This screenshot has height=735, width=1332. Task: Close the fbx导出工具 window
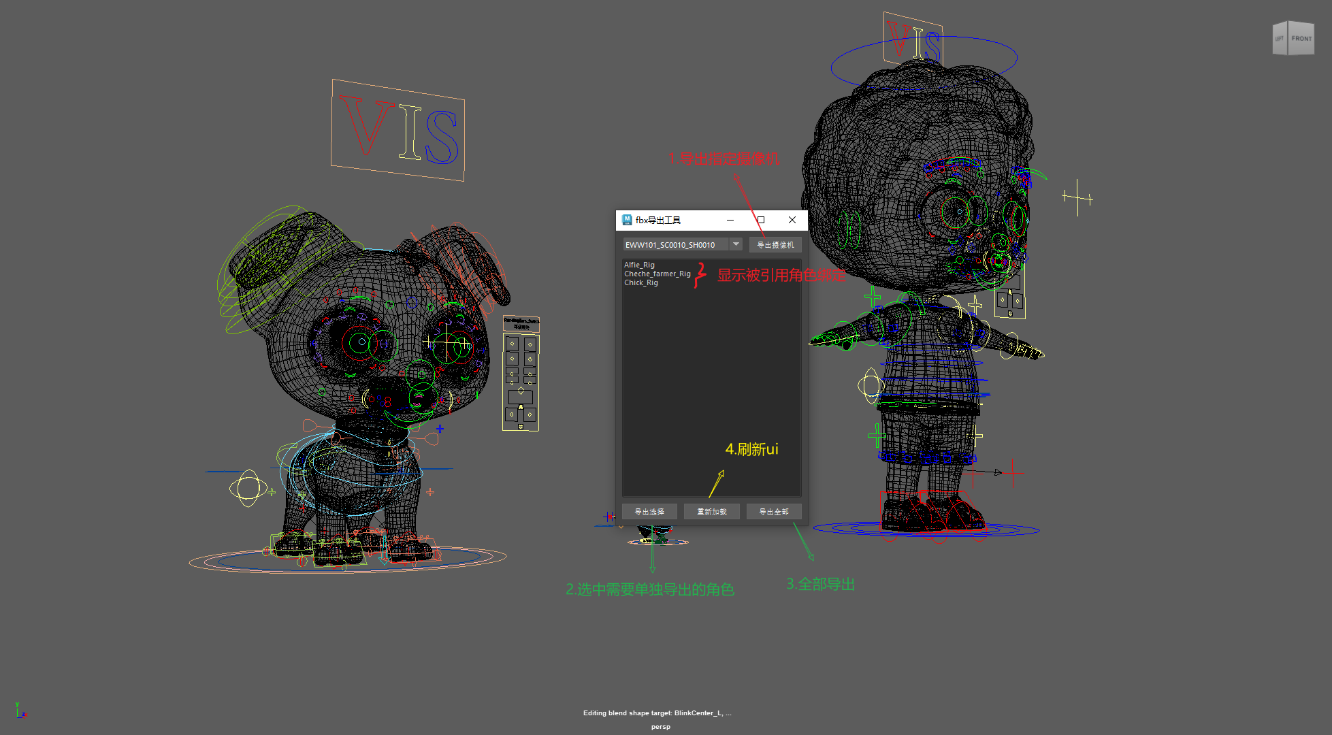point(792,220)
